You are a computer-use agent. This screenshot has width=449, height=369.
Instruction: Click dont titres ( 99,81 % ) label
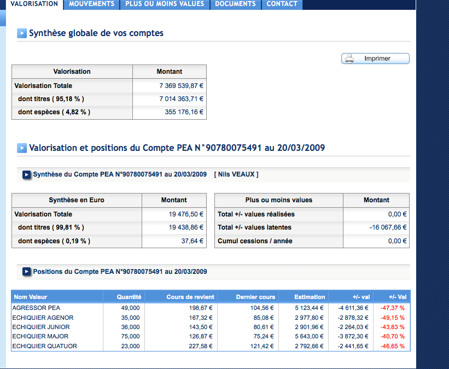coord(51,227)
